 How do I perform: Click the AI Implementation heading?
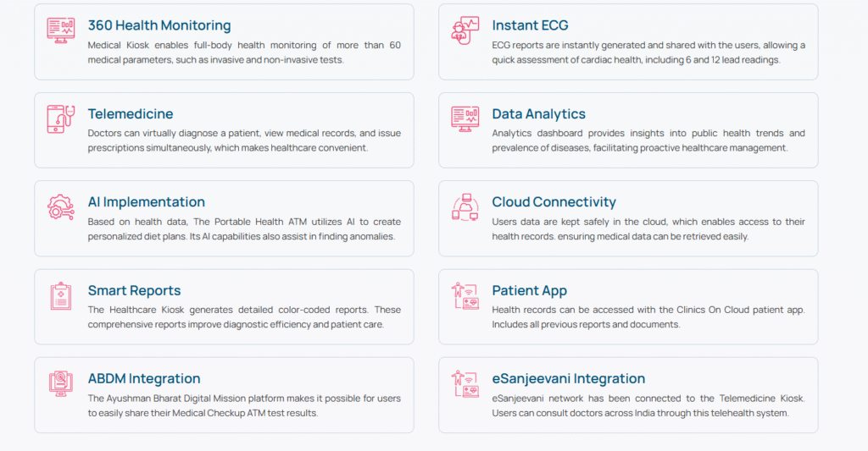[147, 202]
